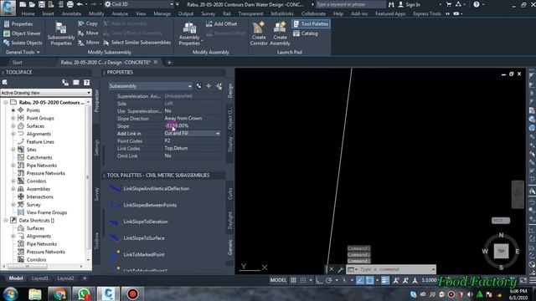Click the select objects icon in Properties
This screenshot has width=536, height=301.
209,86
